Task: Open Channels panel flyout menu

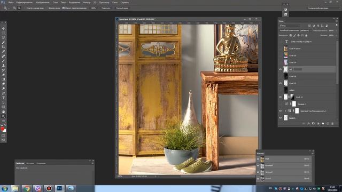Action: (x=313, y=154)
